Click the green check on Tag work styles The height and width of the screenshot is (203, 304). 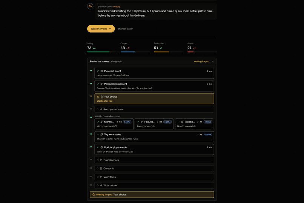(98, 135)
